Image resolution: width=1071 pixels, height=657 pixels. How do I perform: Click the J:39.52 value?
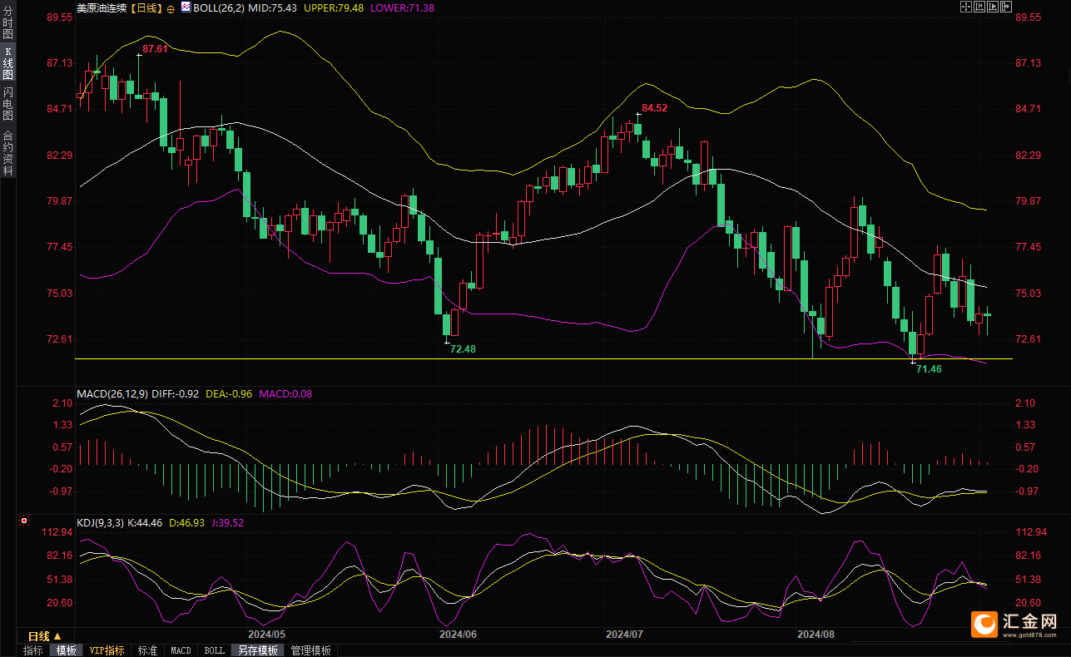pyautogui.click(x=226, y=522)
